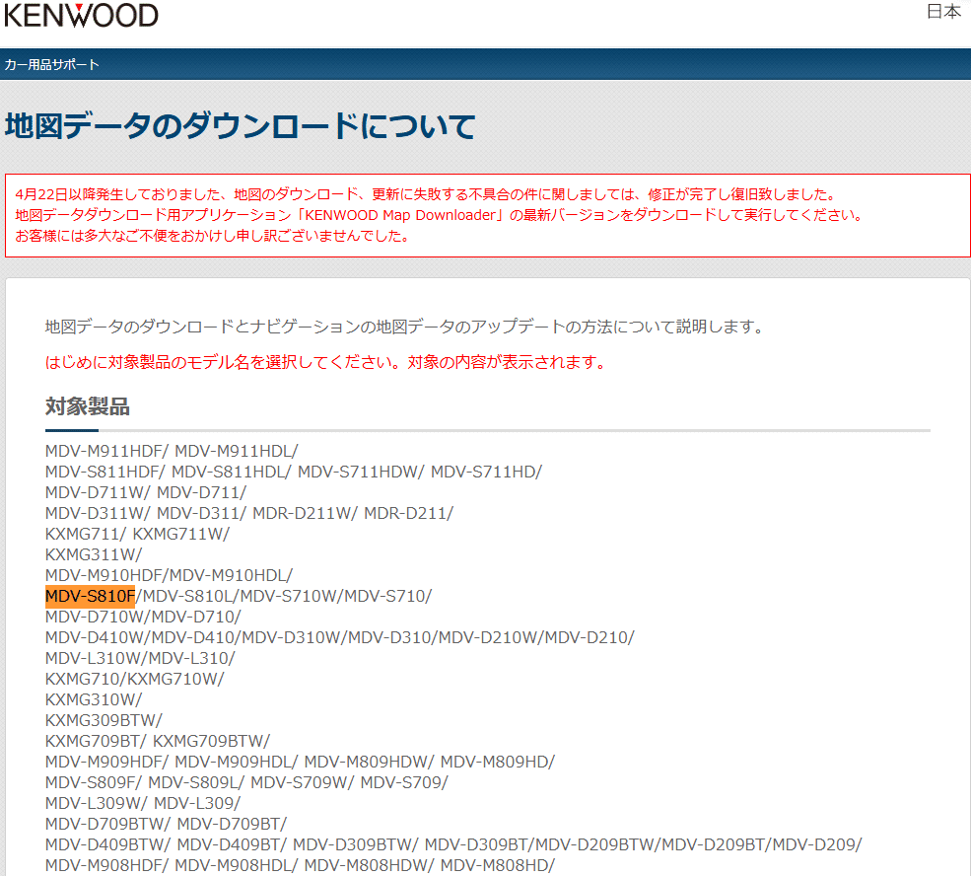Select model MDV-L310W
Image resolution: width=971 pixels, height=876 pixels.
pos(94,658)
